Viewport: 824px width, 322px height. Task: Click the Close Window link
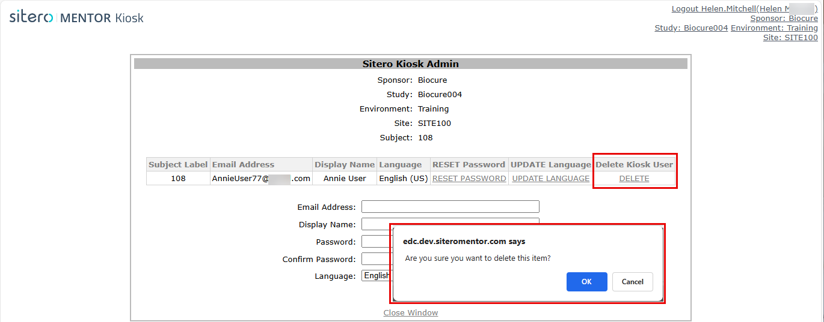[x=411, y=313]
